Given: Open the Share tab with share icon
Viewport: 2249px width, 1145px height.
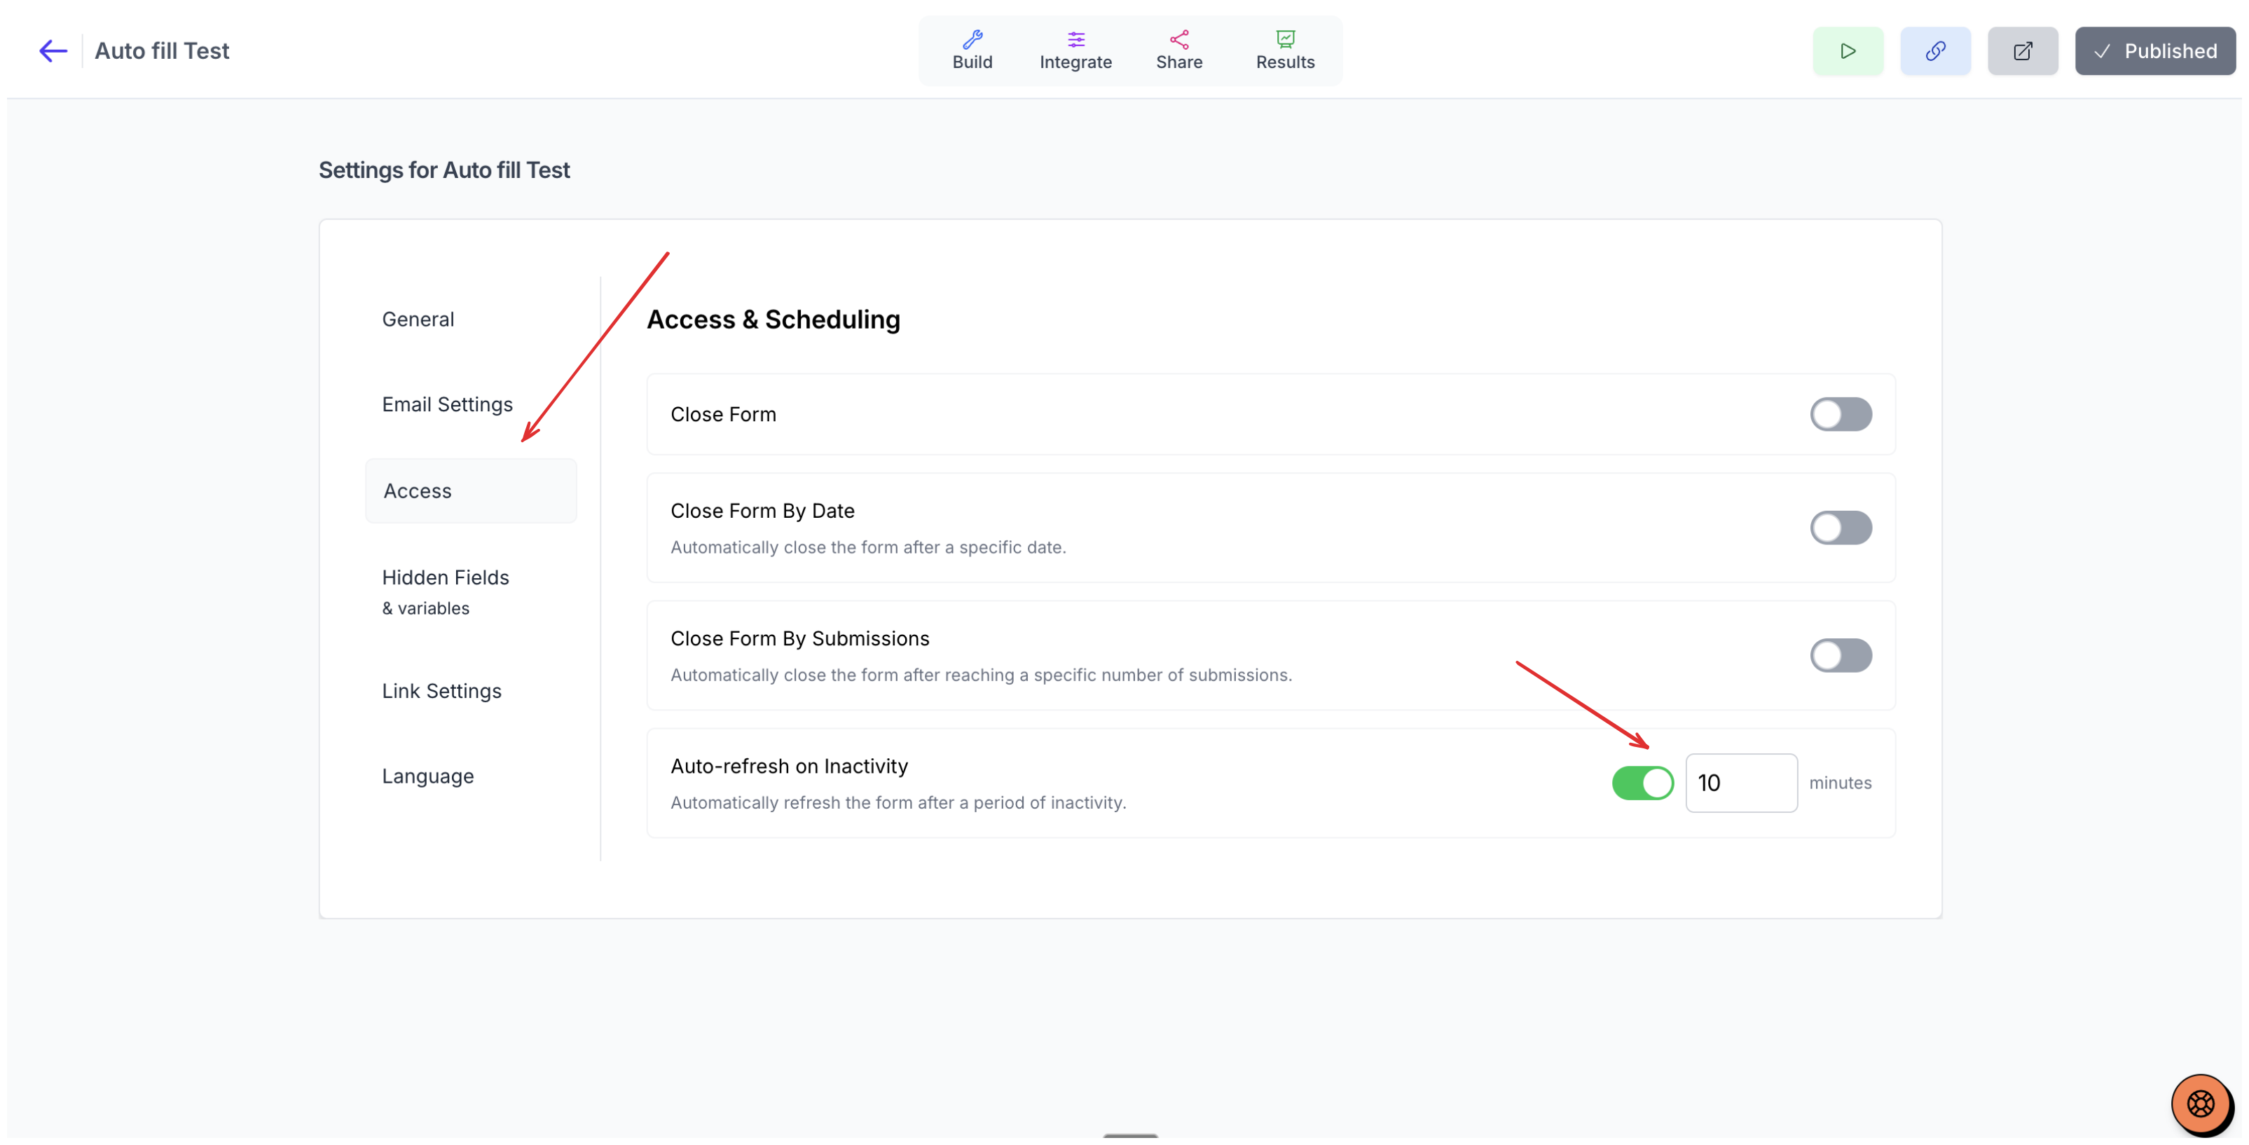Looking at the screenshot, I should pyautogui.click(x=1178, y=50).
